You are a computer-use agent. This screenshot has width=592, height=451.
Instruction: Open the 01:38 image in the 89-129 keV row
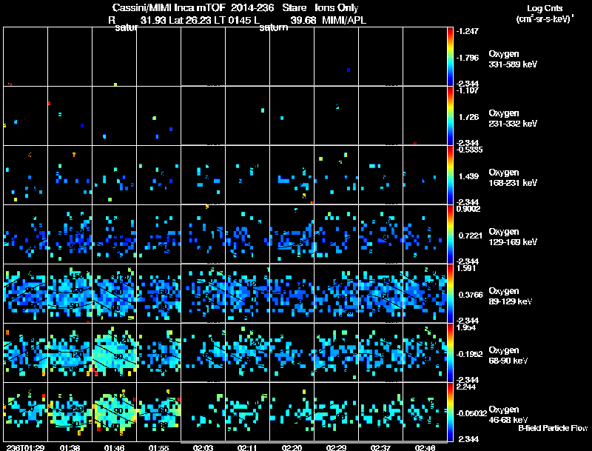pyautogui.click(x=70, y=294)
